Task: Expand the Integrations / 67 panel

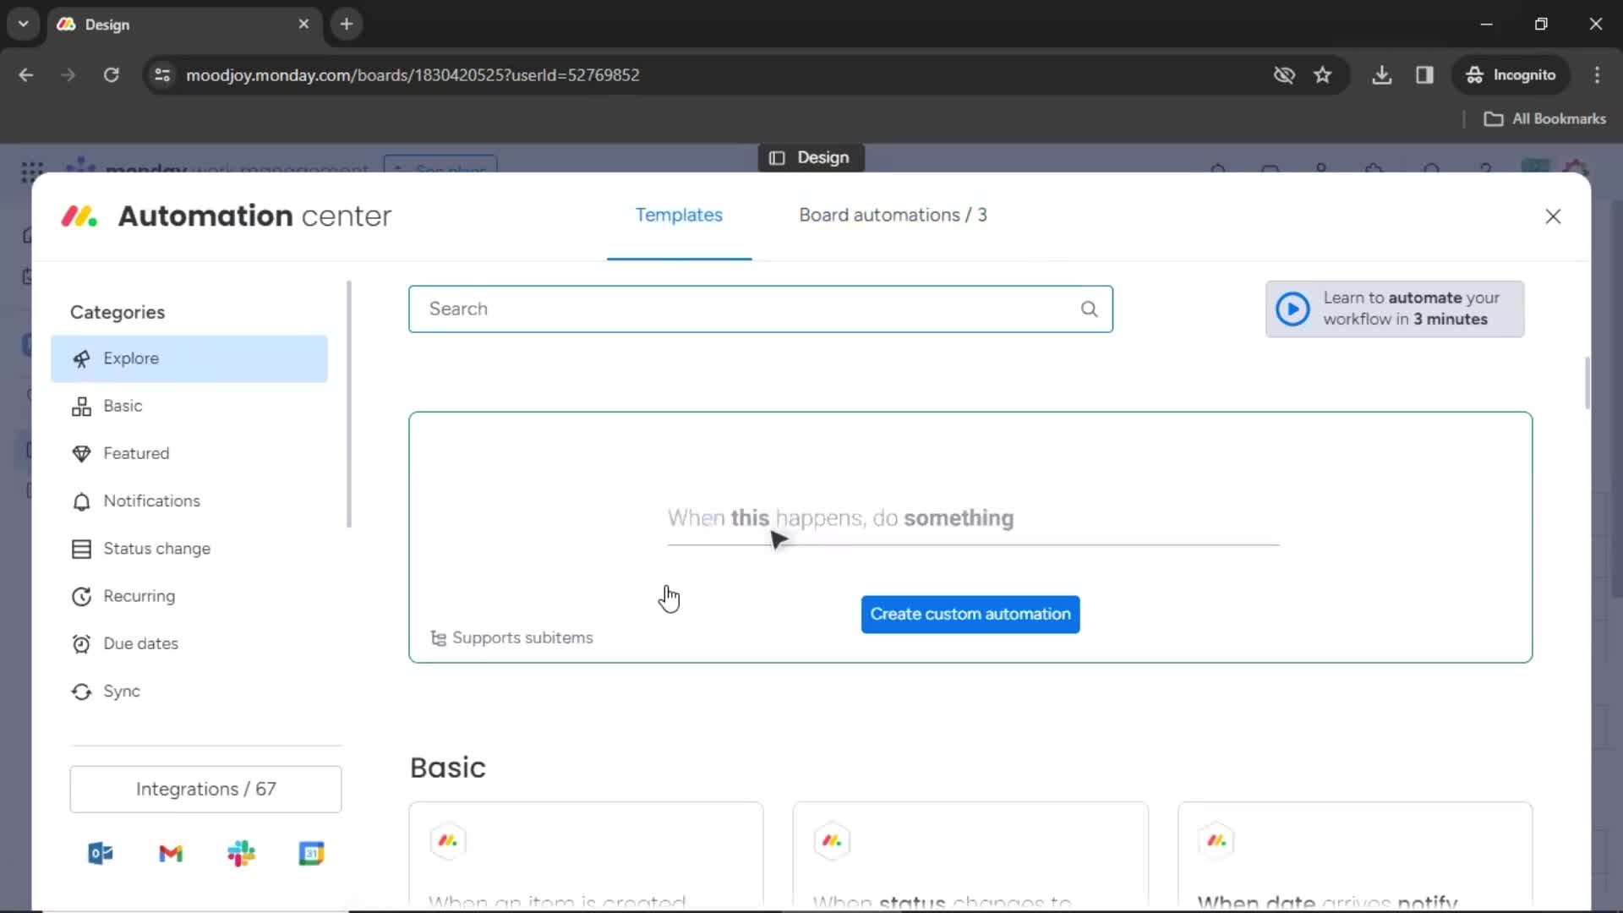Action: pyautogui.click(x=205, y=788)
